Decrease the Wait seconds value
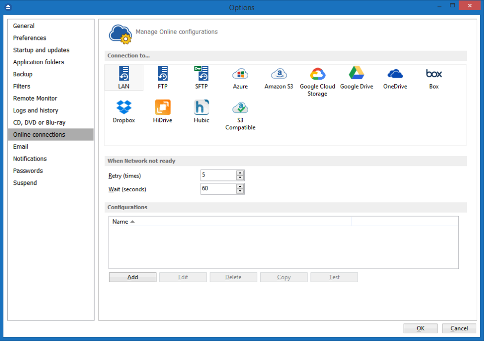484x341 pixels. (x=240, y=191)
